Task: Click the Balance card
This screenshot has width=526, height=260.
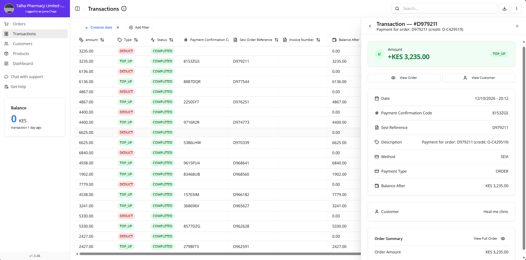Action: pos(35,117)
